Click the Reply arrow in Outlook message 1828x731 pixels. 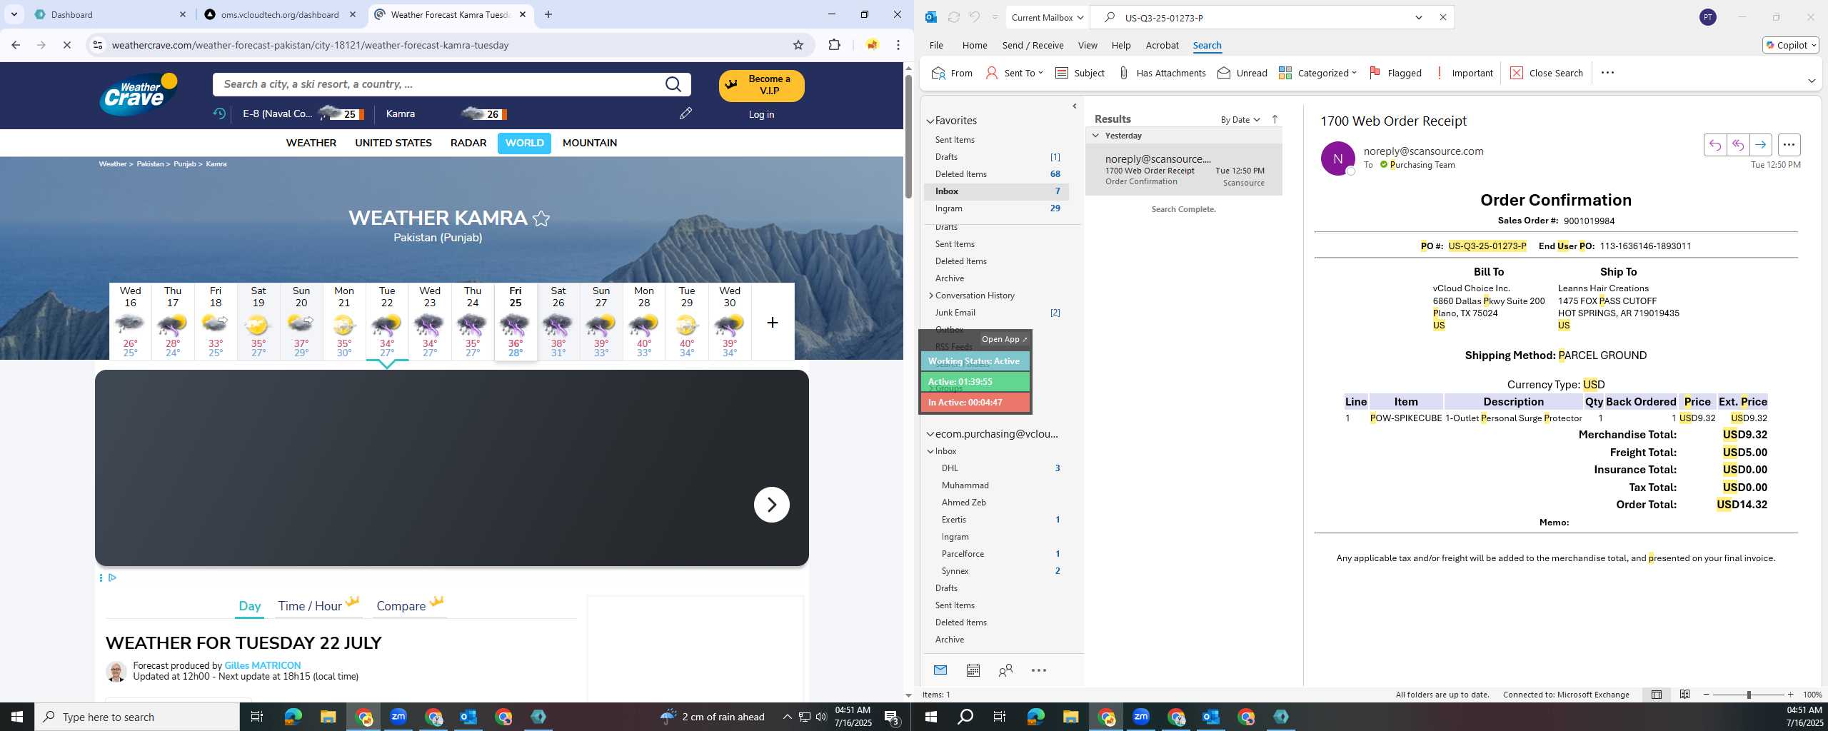tap(1715, 145)
